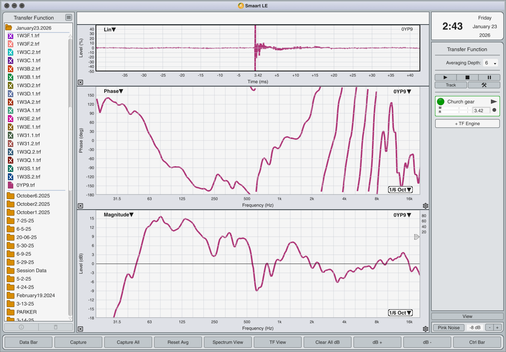Start the Church gear engine play arrow
This screenshot has width=506, height=352.
click(494, 102)
